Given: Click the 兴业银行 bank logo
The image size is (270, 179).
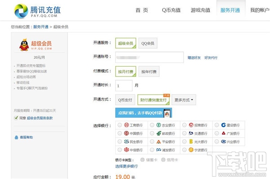Looking at the screenshot, I should [x=223, y=142].
